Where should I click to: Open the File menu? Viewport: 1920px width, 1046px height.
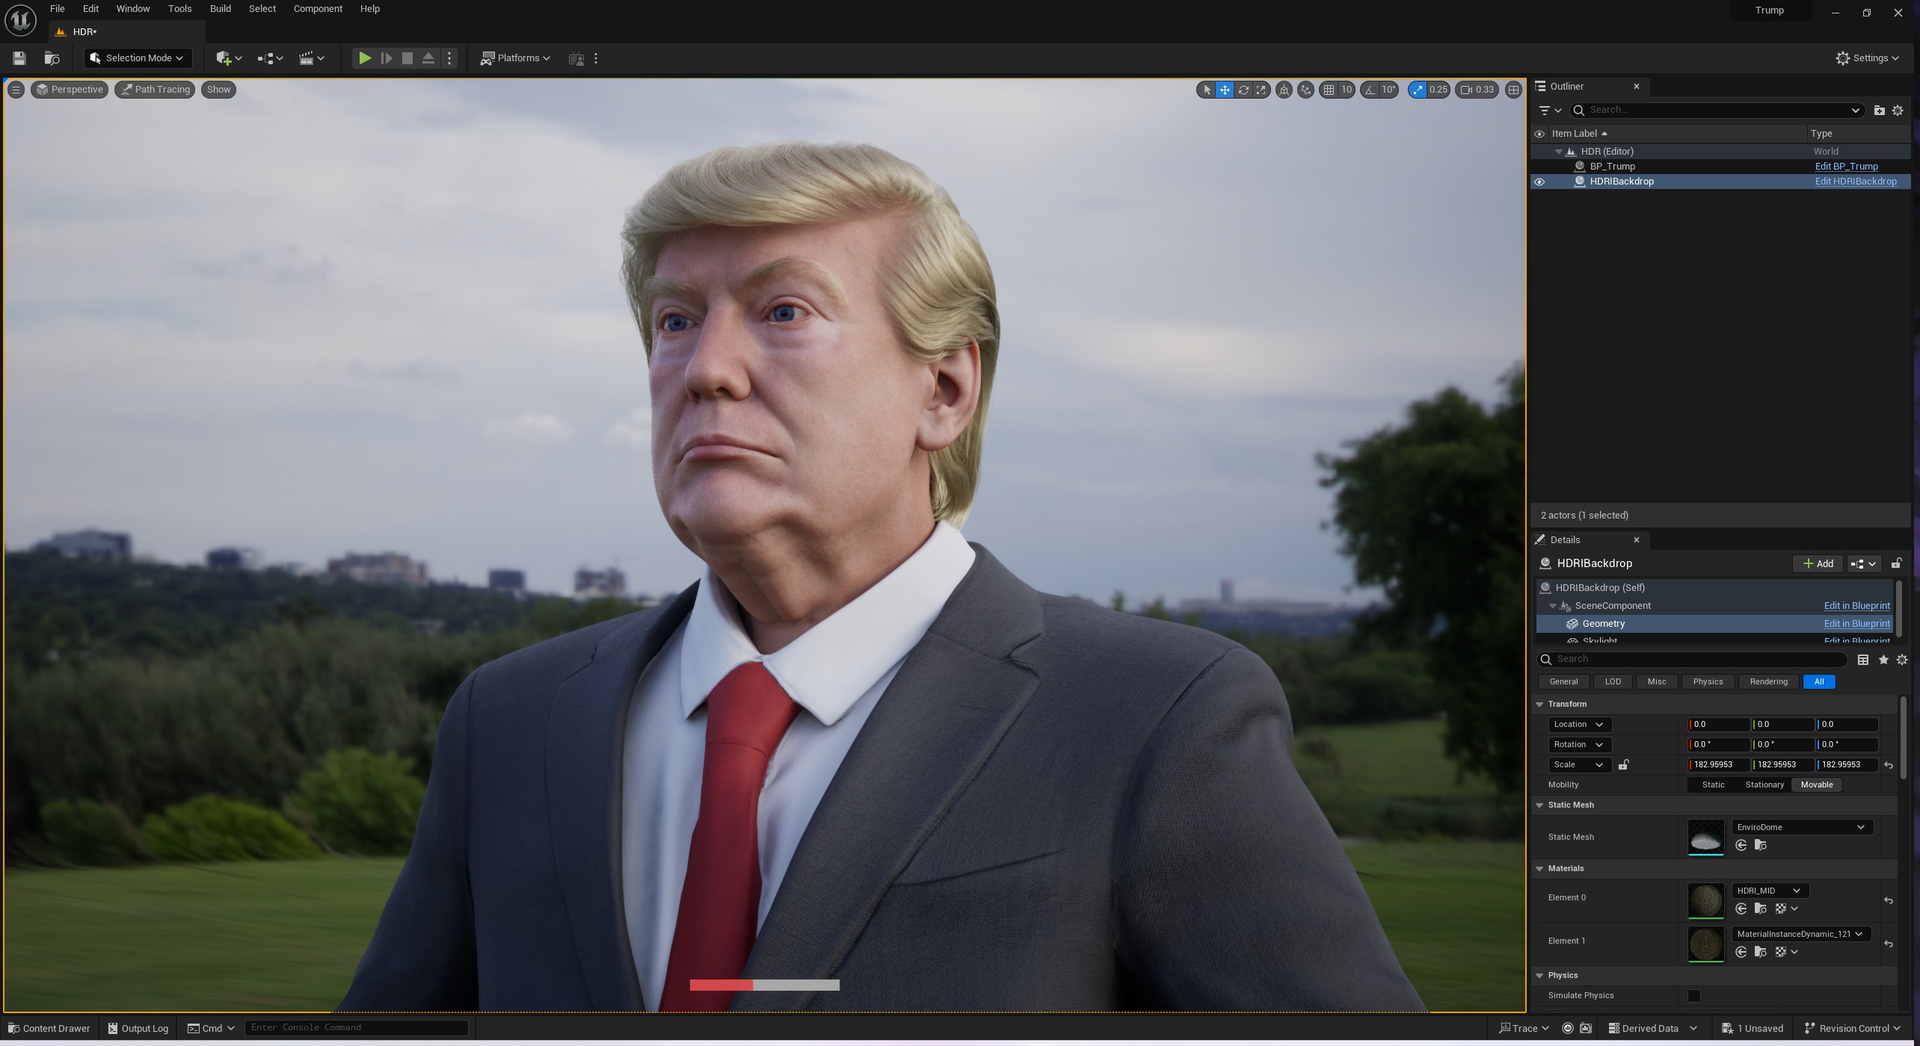click(x=57, y=9)
